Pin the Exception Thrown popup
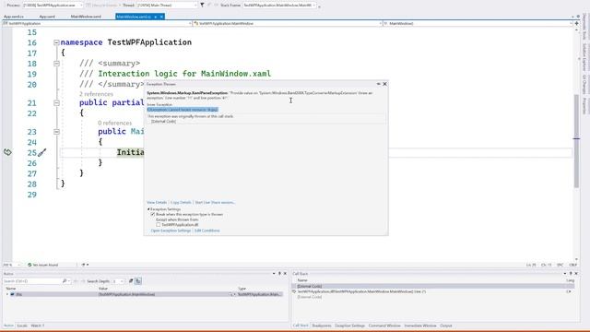This screenshot has width=590, height=332. point(378,84)
